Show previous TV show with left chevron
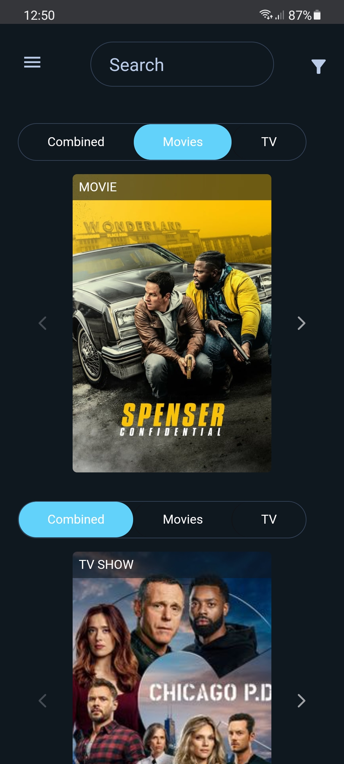Viewport: 344px width, 764px height. 42,701
